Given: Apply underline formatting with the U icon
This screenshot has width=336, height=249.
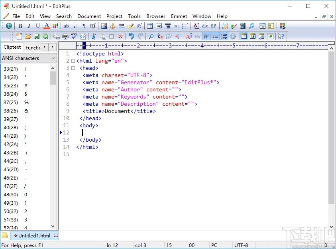Looking at the screenshot, I should [38, 26].
